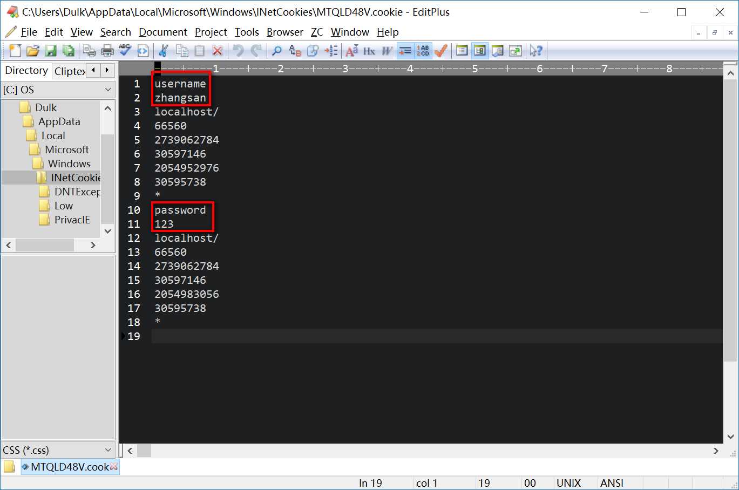Open the Window menu
The width and height of the screenshot is (739, 490).
pyautogui.click(x=350, y=32)
